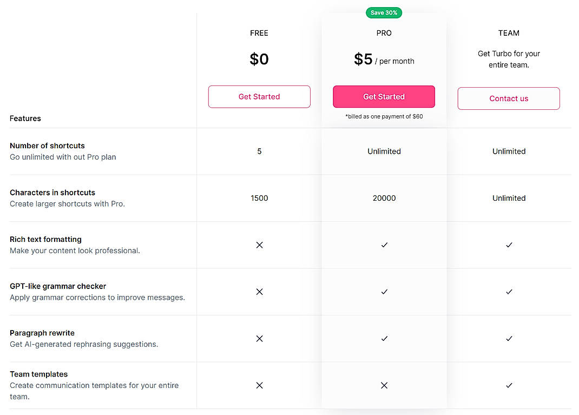Viewport: 579px width, 415px height.
Task: Click 'Create larger shortcuts with Pro' description
Action: click(x=68, y=204)
